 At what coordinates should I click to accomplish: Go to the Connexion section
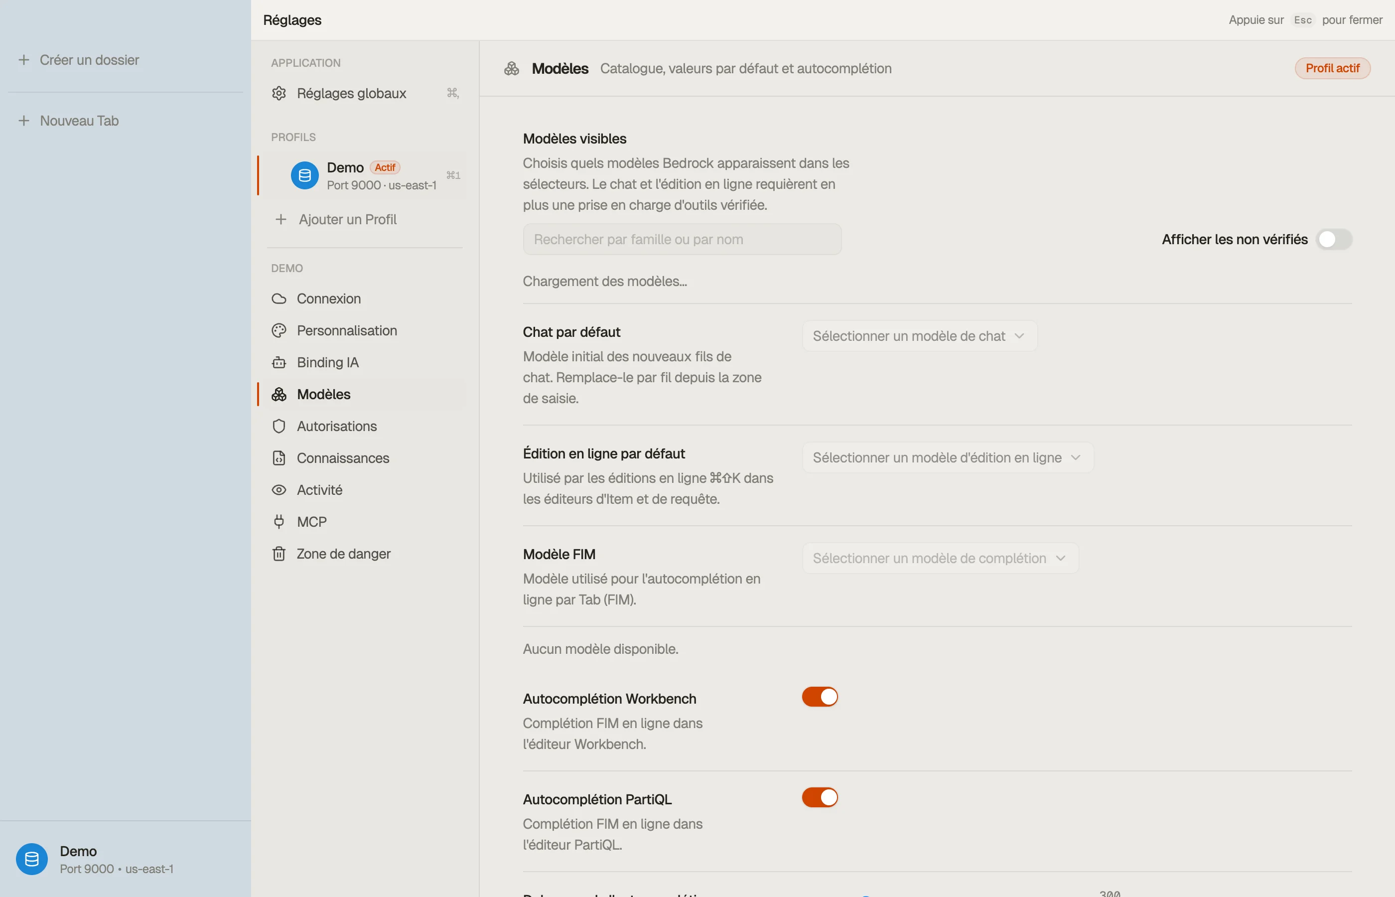(x=365, y=299)
